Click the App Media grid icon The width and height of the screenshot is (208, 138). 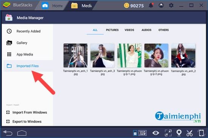coord(9,54)
